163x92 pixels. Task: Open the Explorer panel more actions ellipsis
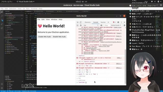click(21, 11)
